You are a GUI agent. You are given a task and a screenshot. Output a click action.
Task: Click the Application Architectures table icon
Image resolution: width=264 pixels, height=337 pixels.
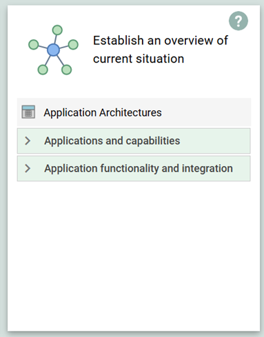click(28, 112)
